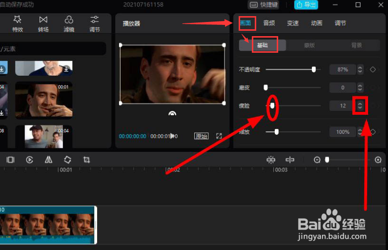Toggle timeline preview-axis split icon
The width and height of the screenshot is (388, 250).
[x=290, y=160]
